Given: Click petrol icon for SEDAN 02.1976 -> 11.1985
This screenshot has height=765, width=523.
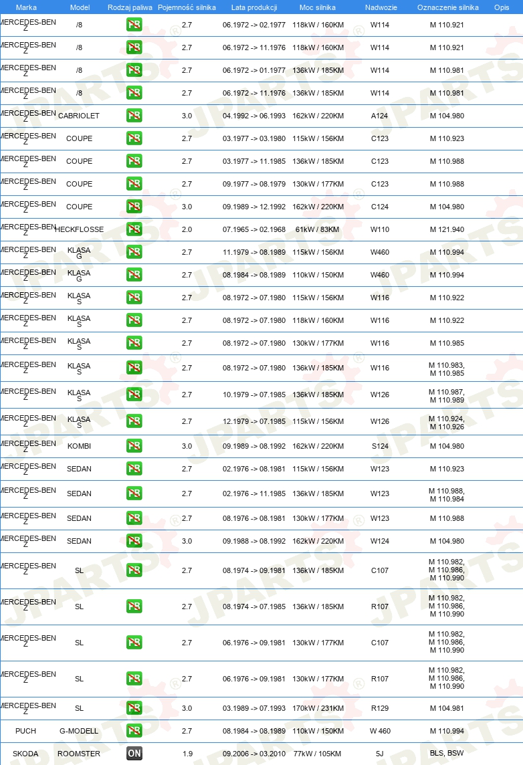Looking at the screenshot, I should coord(134,494).
